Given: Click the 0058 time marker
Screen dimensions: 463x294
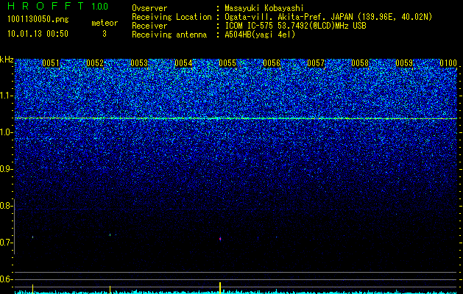Looking at the screenshot, I should (360, 63).
